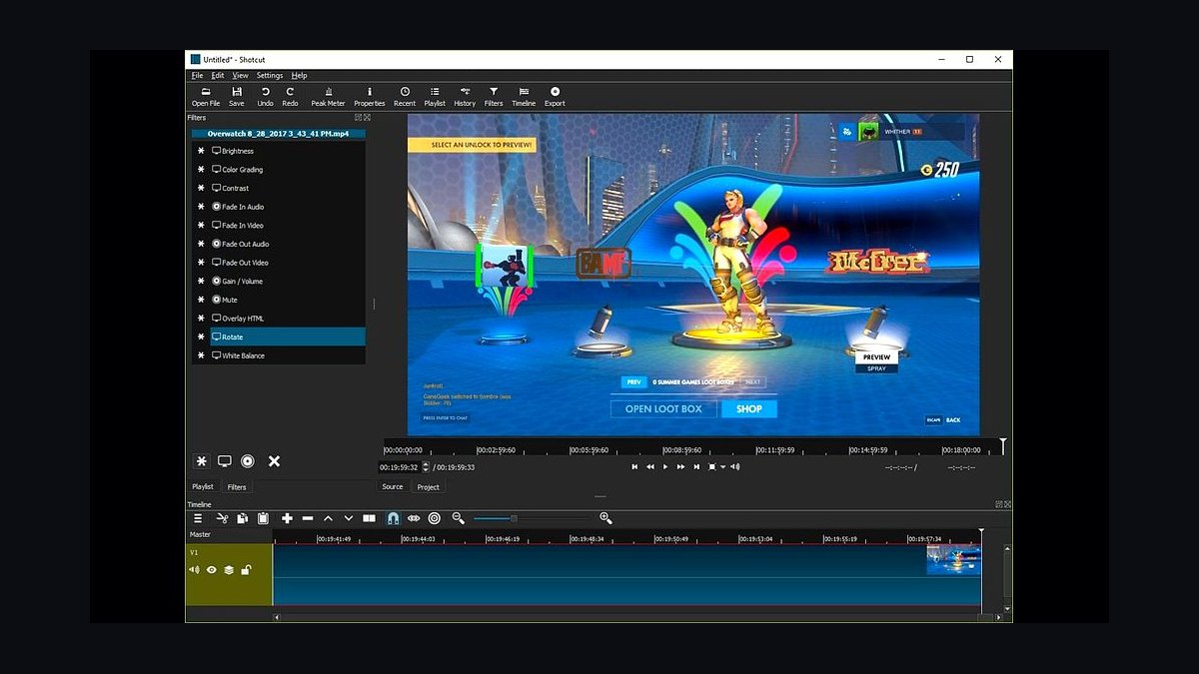1199x674 pixels.
Task: Toggle the Timeline panel from the toolbar
Action: (524, 96)
